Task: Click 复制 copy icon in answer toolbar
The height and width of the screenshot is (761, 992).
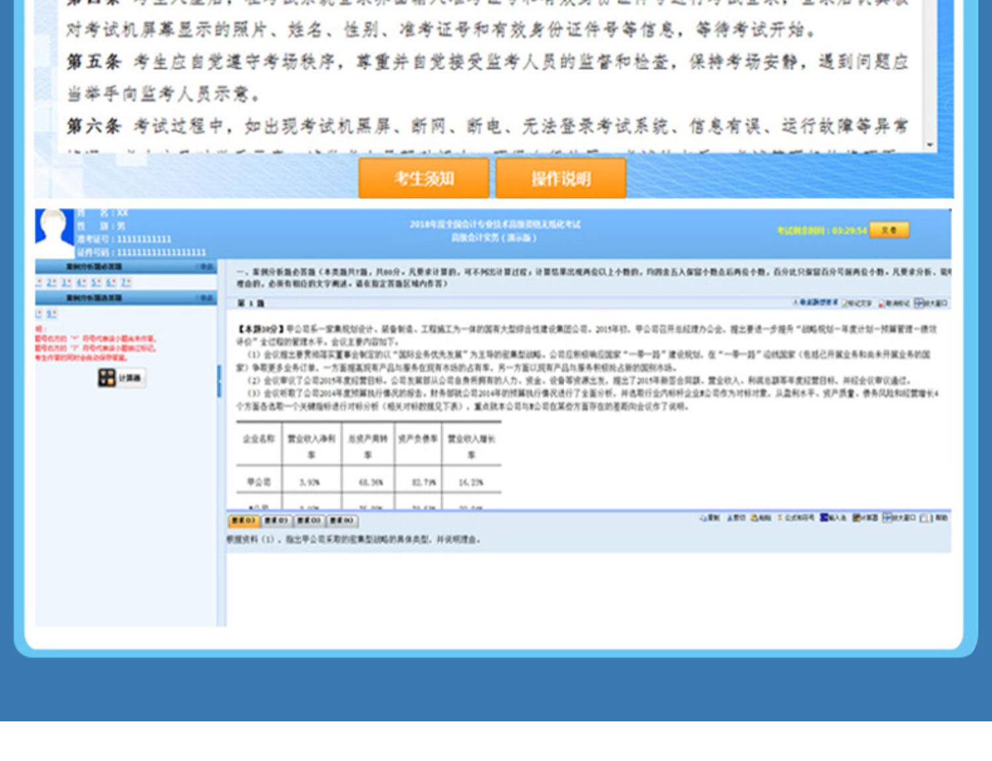Action: (x=710, y=518)
